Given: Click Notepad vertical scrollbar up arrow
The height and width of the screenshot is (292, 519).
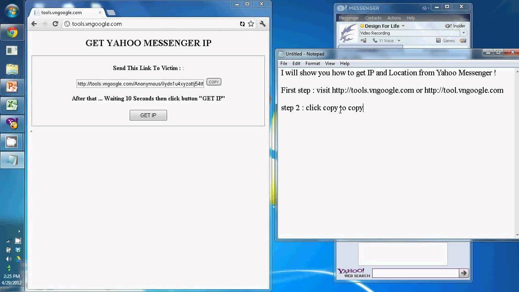Looking at the screenshot, I should point(517,71).
